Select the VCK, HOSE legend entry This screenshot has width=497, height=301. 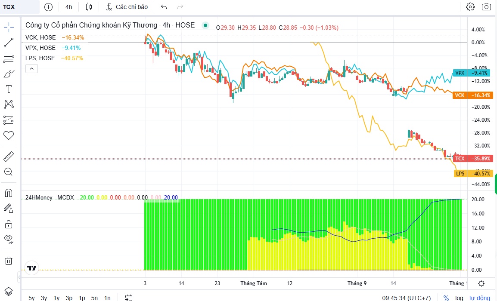[40, 37]
